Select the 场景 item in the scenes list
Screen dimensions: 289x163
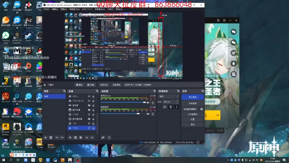[x=54, y=96]
